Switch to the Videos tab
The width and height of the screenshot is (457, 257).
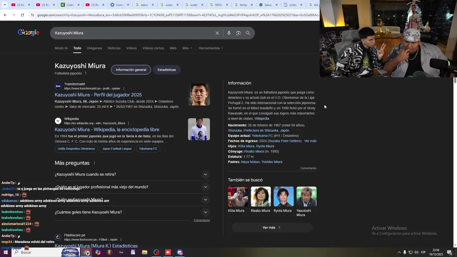coord(131,48)
